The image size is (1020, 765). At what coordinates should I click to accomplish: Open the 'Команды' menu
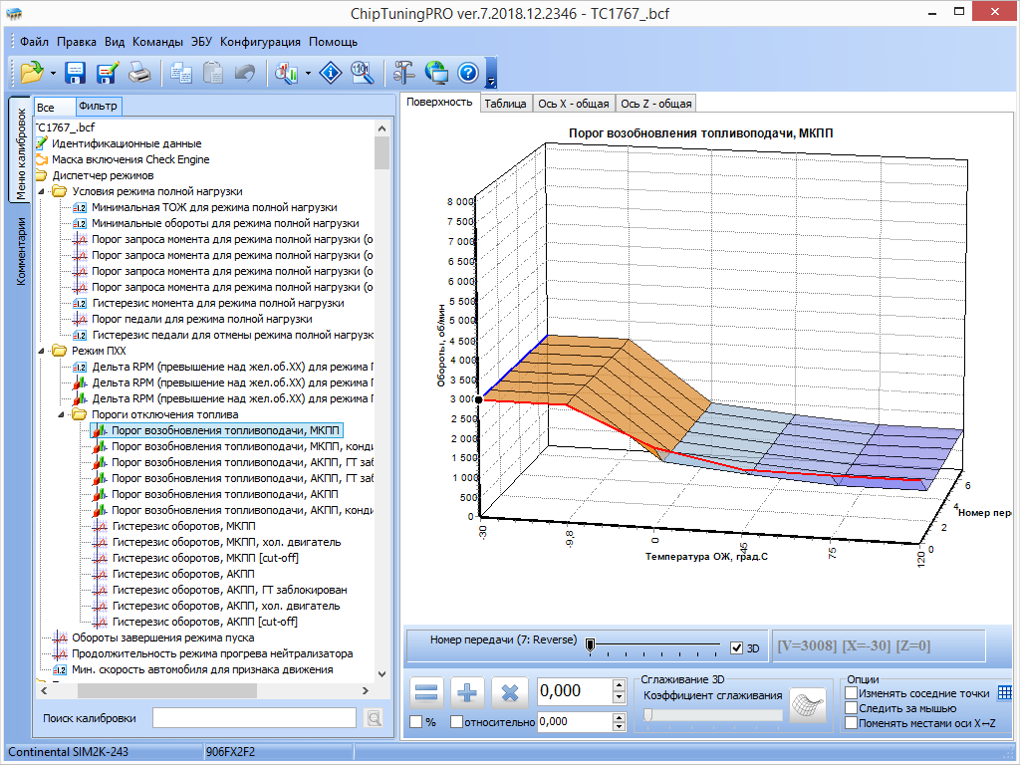pyautogui.click(x=157, y=42)
